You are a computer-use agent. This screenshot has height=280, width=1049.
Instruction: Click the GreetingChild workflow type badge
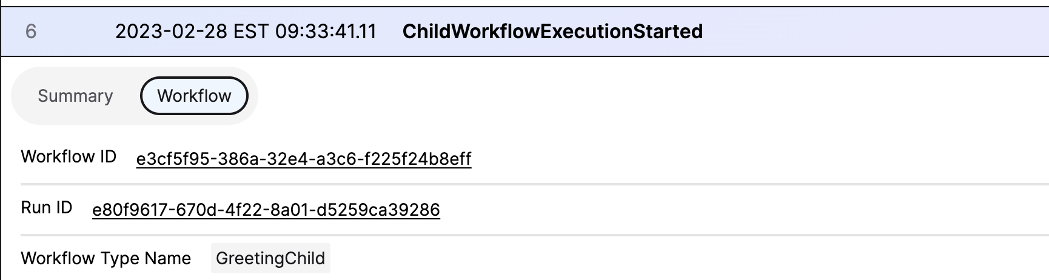coord(270,258)
